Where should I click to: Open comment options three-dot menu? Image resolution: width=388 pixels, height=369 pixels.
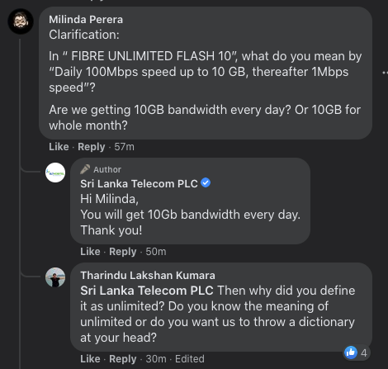pos(385,73)
